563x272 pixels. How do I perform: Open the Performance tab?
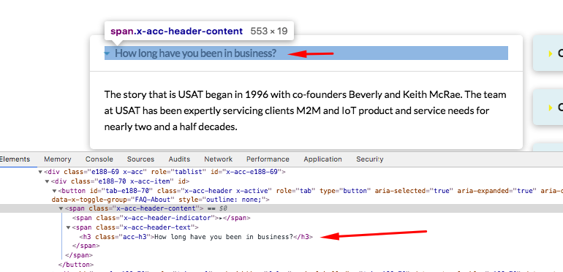point(268,159)
